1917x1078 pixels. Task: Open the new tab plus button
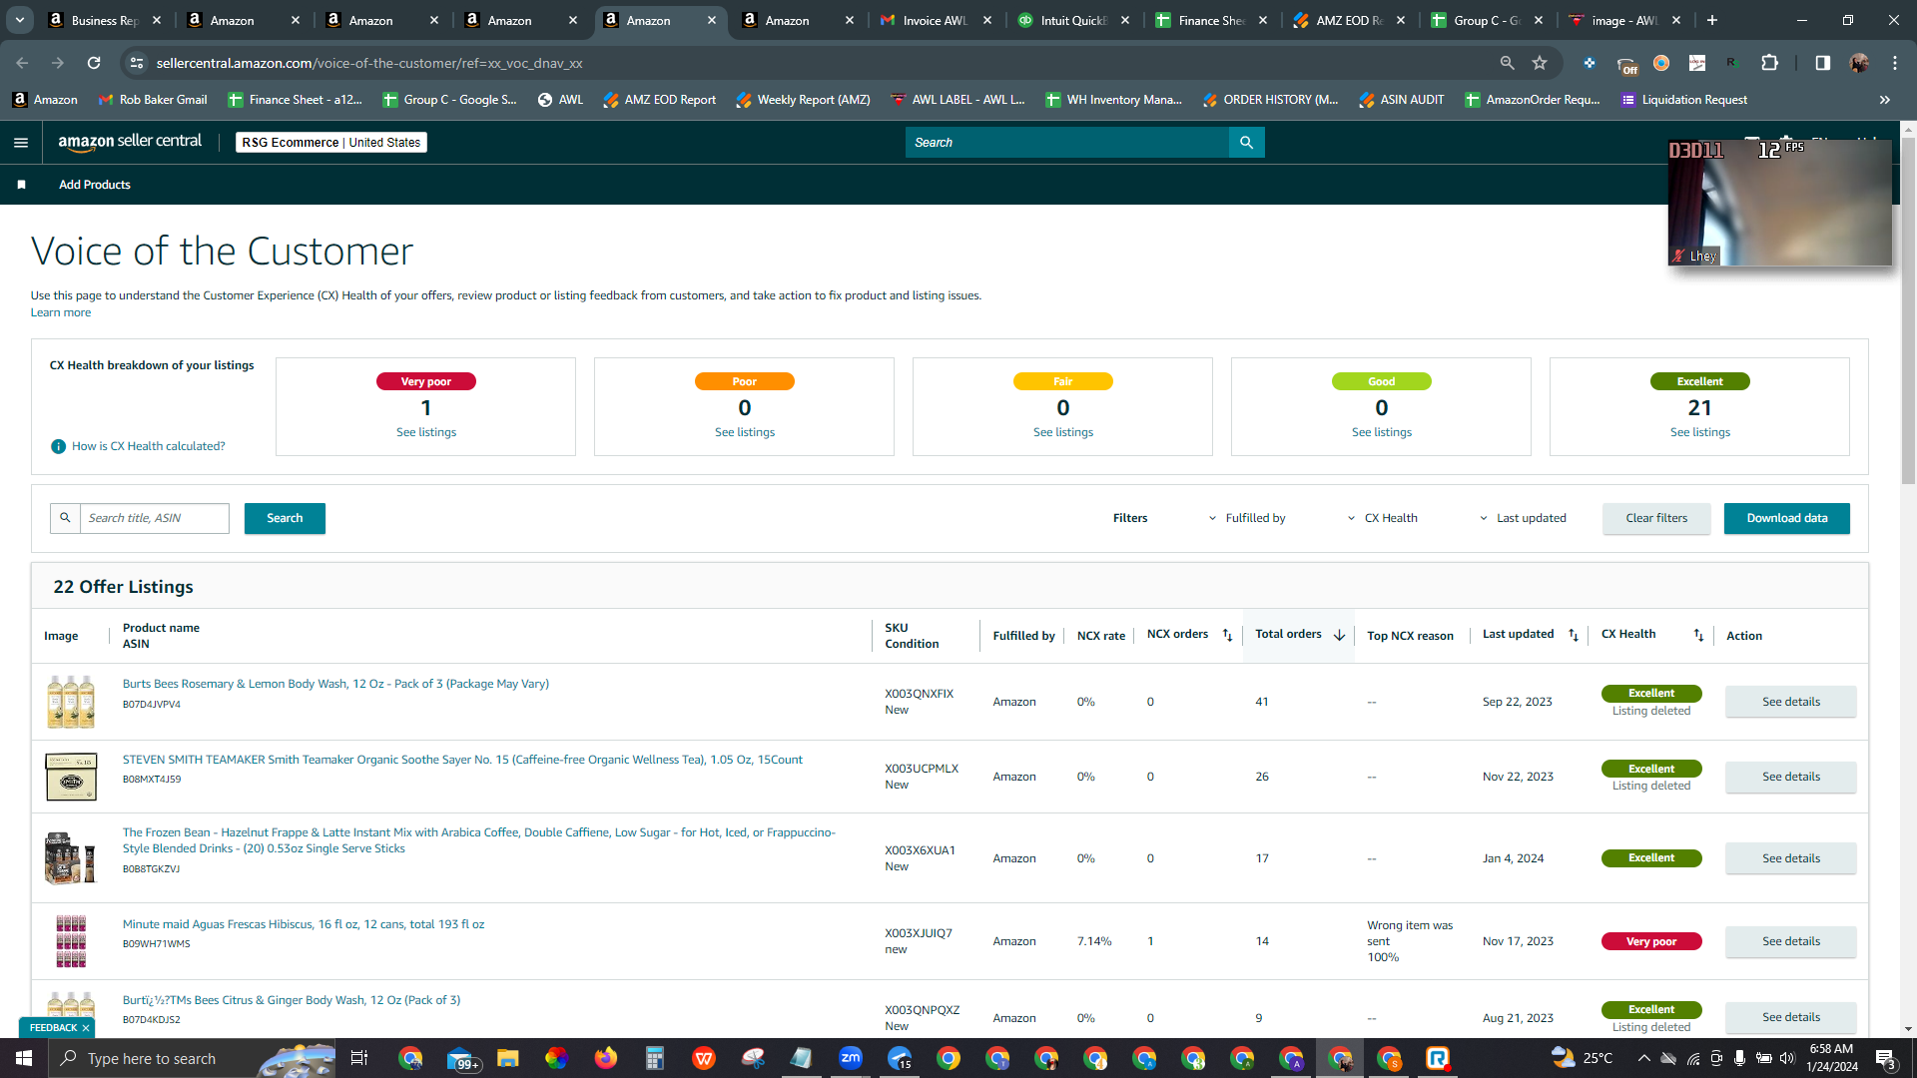(x=1712, y=20)
